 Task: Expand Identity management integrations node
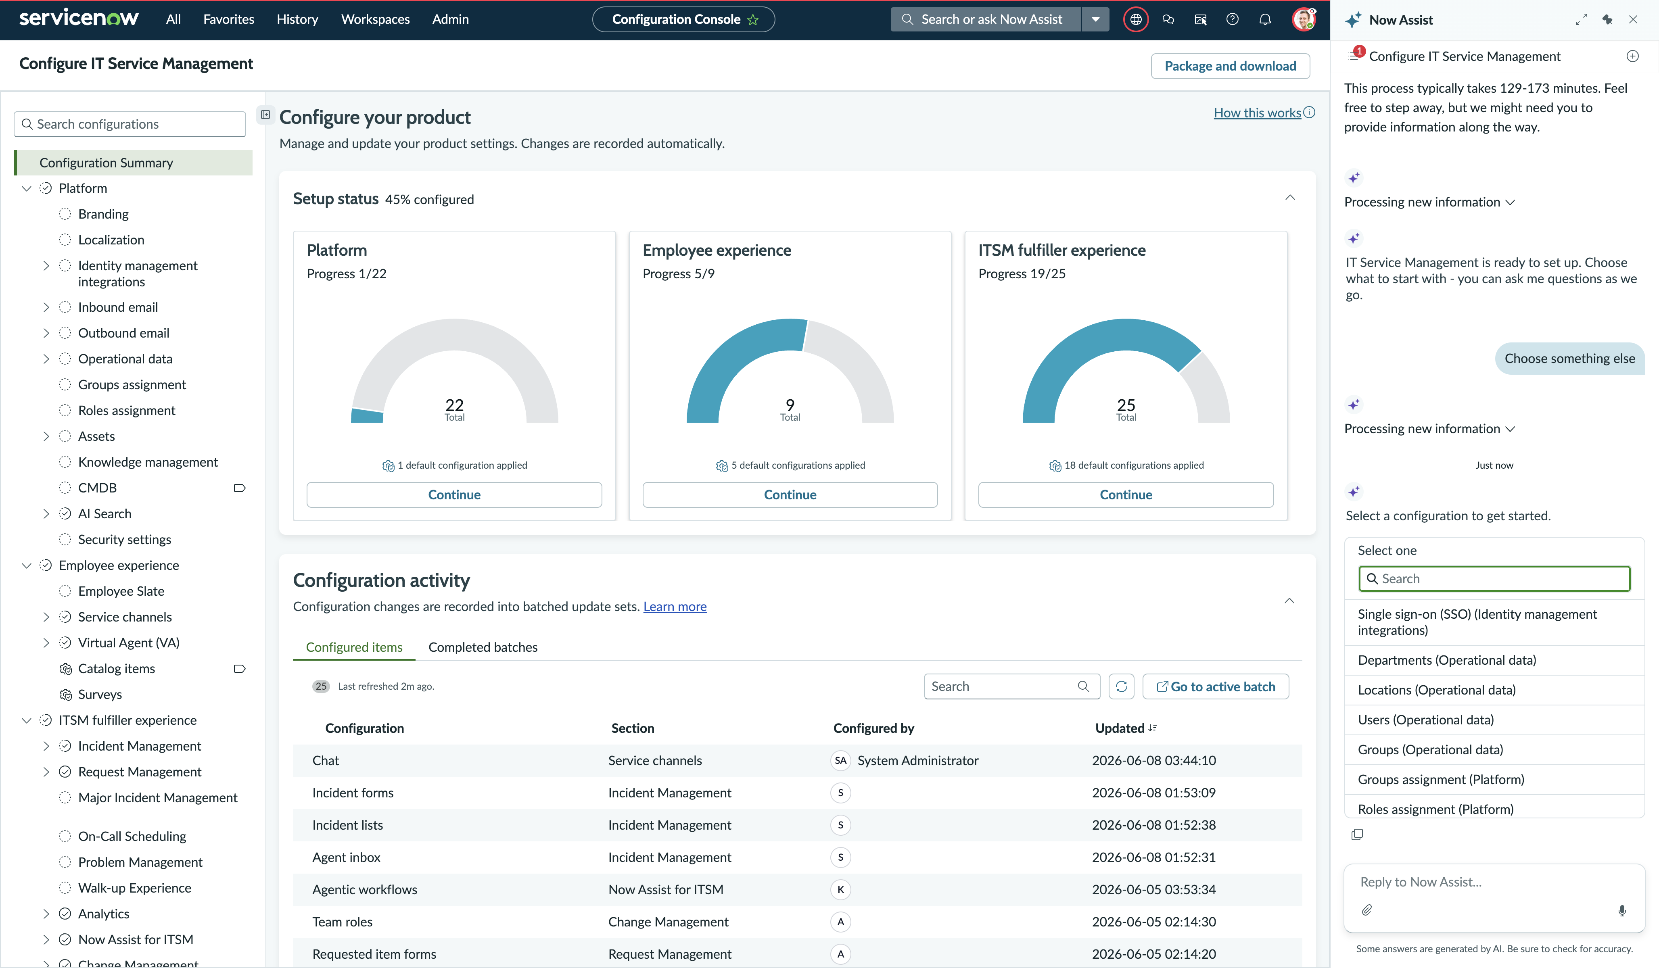pyautogui.click(x=46, y=266)
